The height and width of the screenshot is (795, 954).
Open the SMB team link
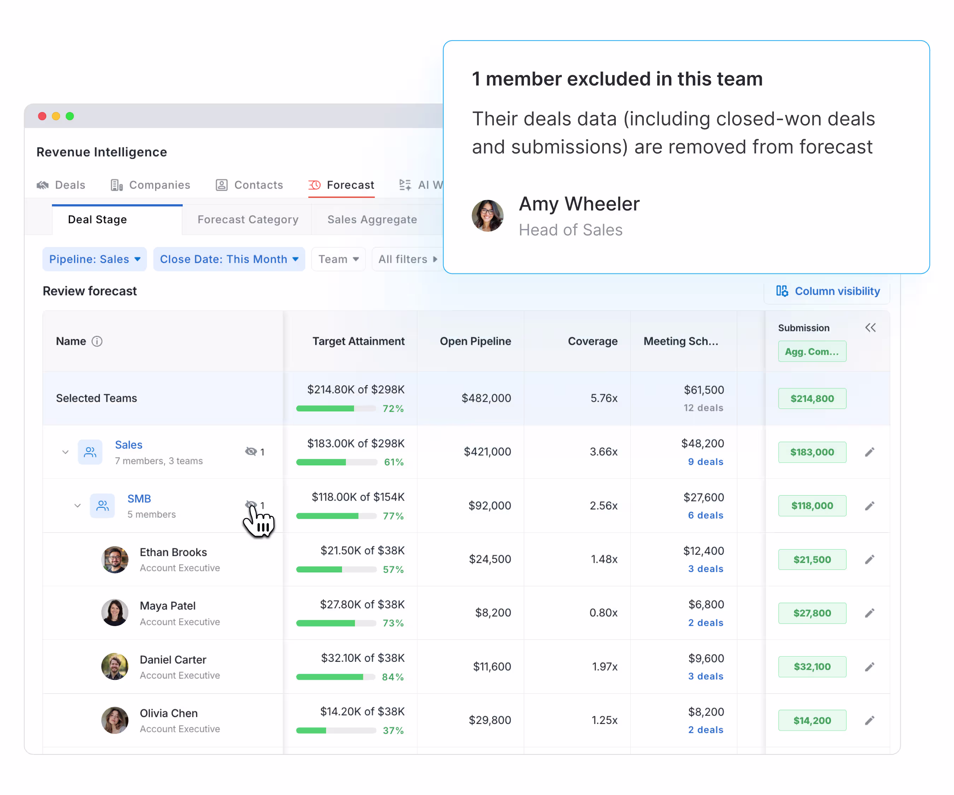click(139, 498)
